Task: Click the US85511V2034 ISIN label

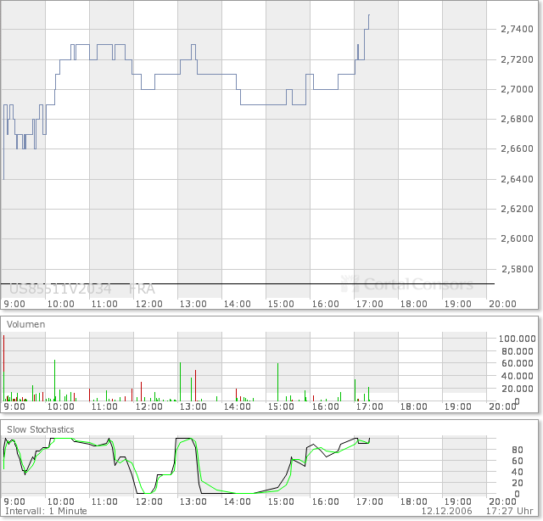Action: coord(60,289)
